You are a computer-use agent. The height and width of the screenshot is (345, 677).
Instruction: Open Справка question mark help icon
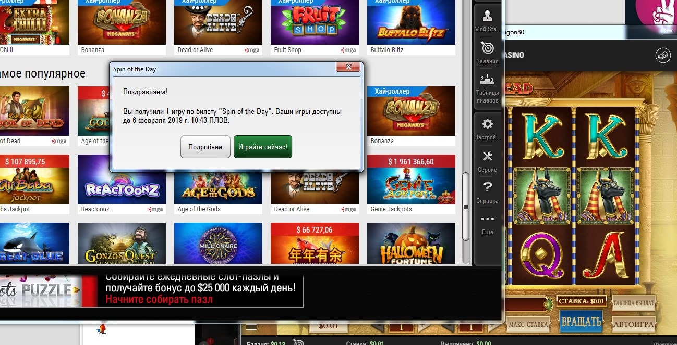487,187
